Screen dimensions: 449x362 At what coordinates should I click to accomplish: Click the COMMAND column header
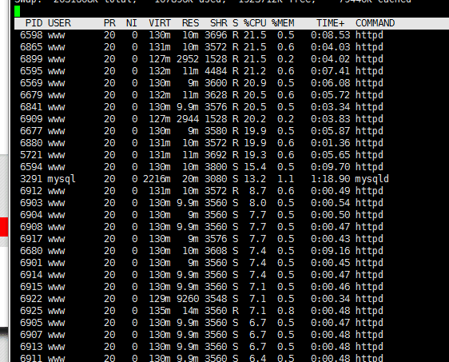pos(375,23)
